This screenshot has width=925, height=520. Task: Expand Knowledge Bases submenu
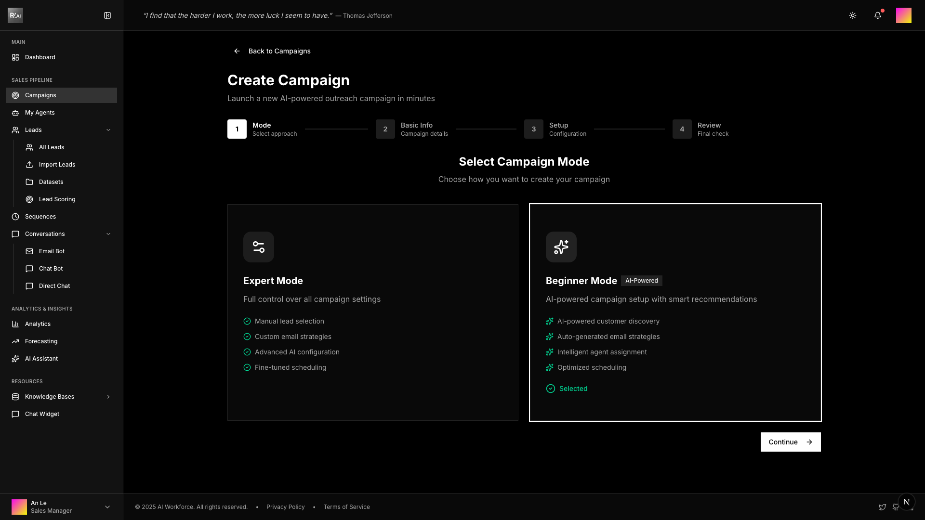(108, 397)
